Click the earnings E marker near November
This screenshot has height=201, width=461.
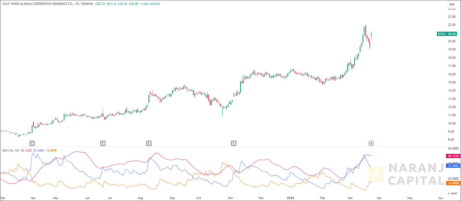[x=234, y=143]
